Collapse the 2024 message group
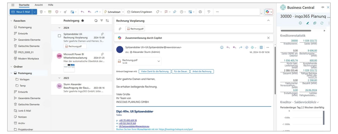 coord(59,28)
